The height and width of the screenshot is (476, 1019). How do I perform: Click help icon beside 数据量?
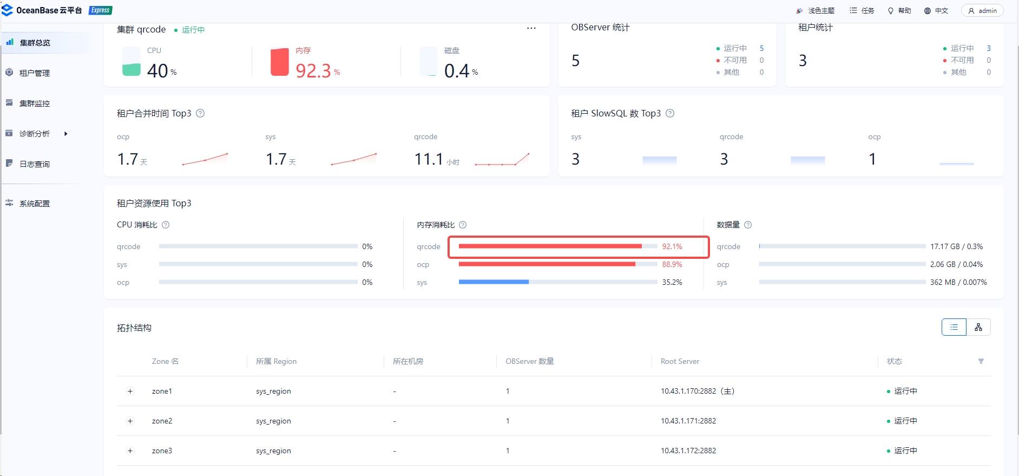(748, 225)
